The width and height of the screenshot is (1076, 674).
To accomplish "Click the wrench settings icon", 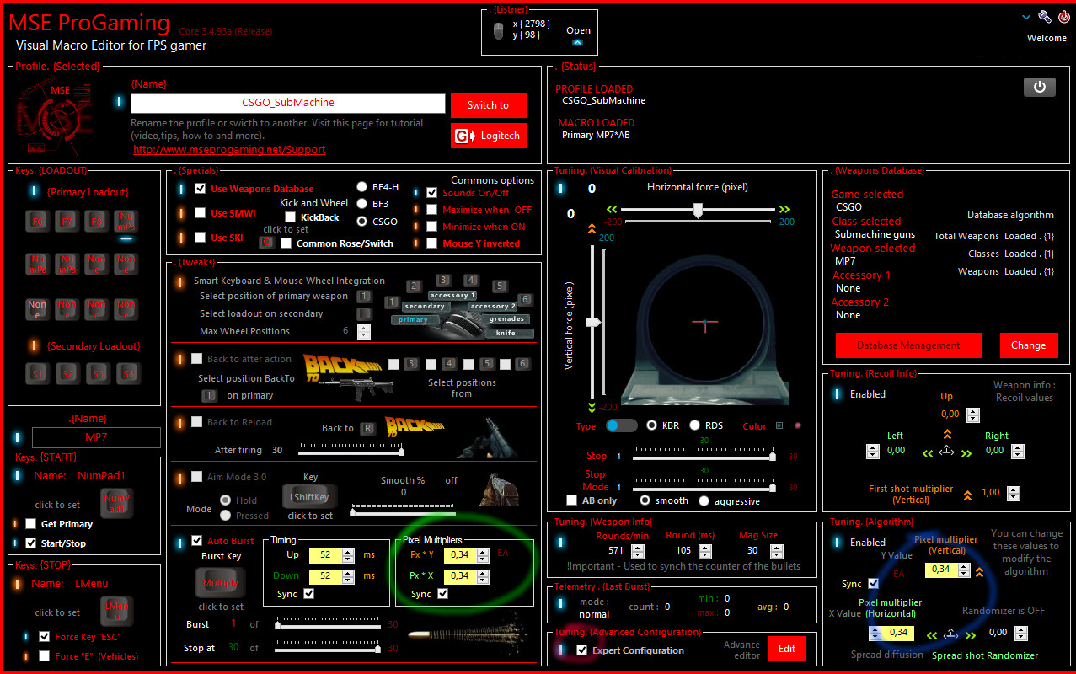I will click(x=1045, y=17).
